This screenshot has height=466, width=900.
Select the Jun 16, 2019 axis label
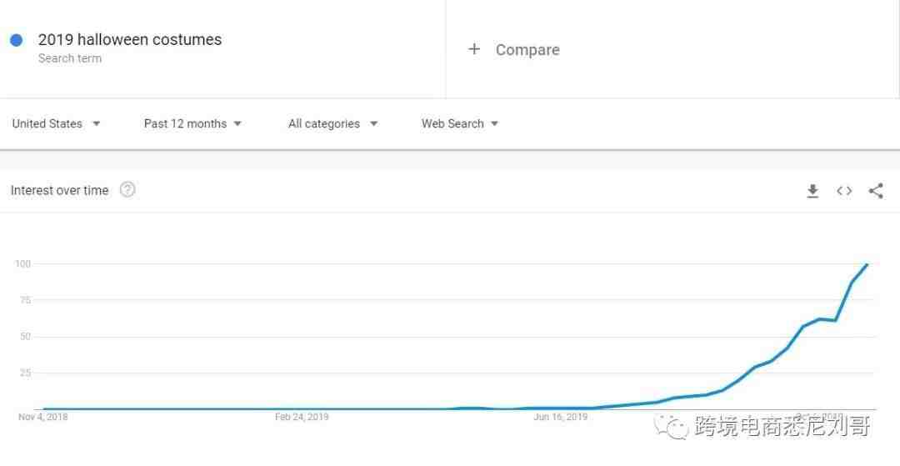(560, 417)
